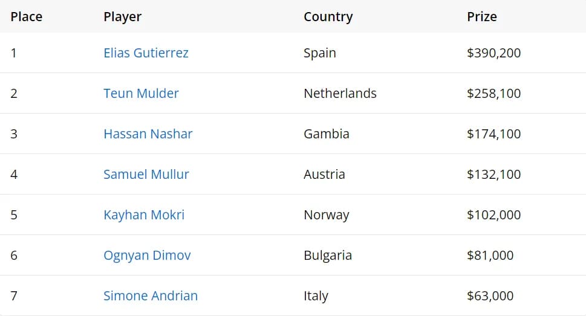Open Elias Gutierrez player link

point(146,53)
